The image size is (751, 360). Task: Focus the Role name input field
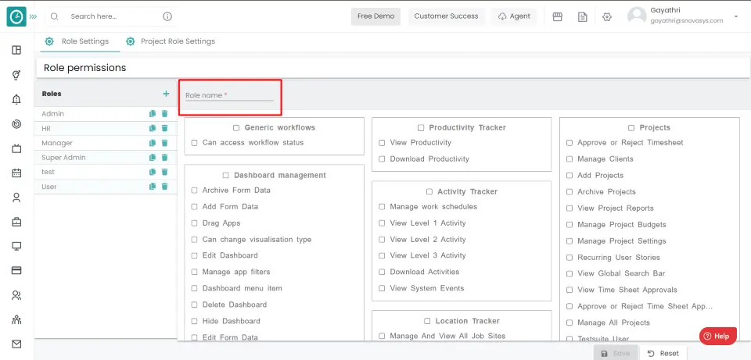point(229,95)
